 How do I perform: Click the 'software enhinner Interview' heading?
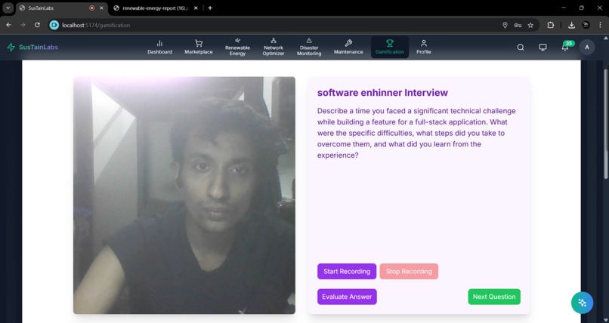[382, 93]
